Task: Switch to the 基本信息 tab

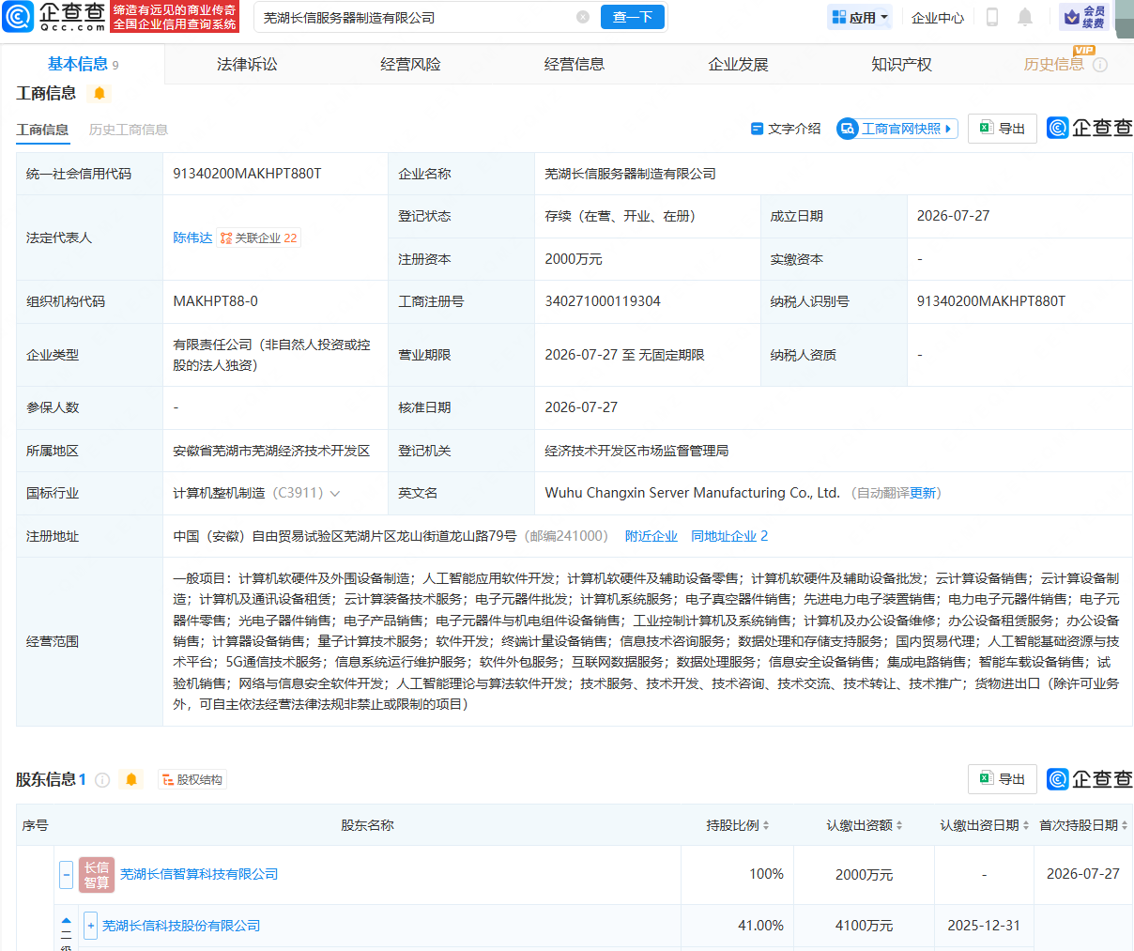Action: coord(83,64)
